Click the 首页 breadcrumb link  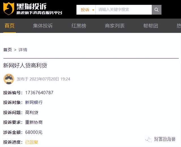8,50
